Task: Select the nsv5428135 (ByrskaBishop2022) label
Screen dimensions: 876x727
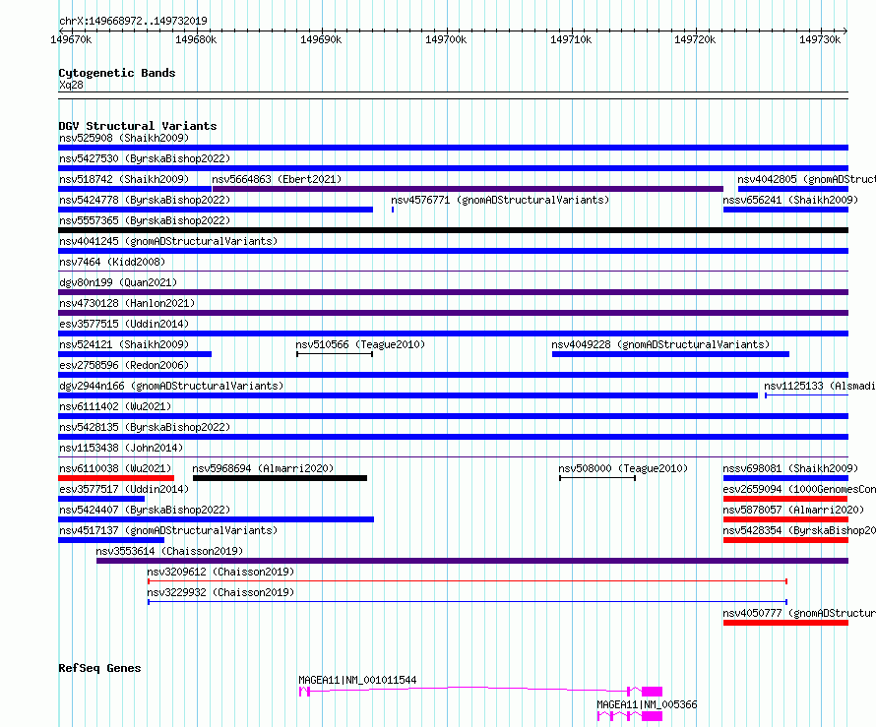Action: [145, 427]
